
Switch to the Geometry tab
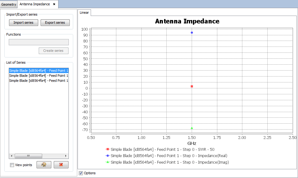(x=9, y=4)
